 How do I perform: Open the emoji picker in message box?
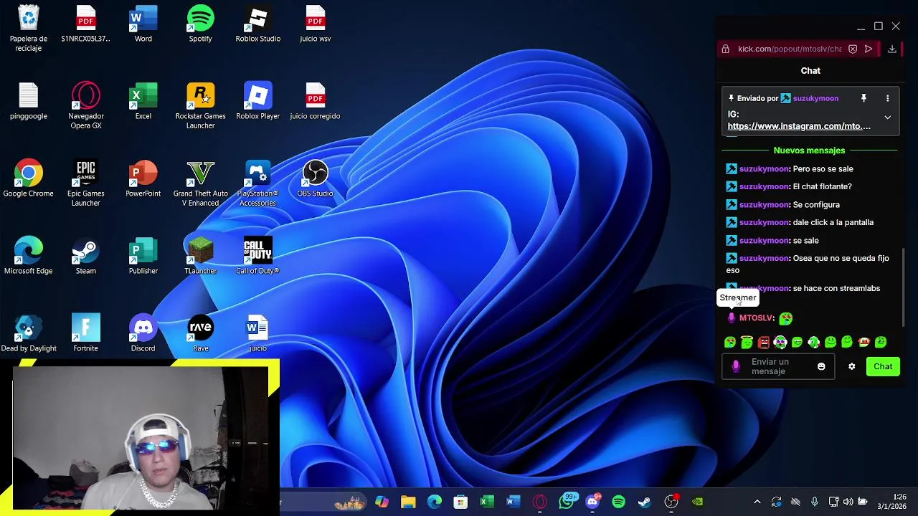pos(821,366)
